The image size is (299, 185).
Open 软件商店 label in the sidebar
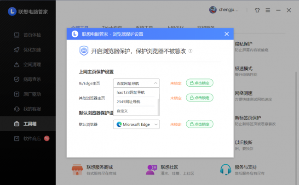coord(32,138)
